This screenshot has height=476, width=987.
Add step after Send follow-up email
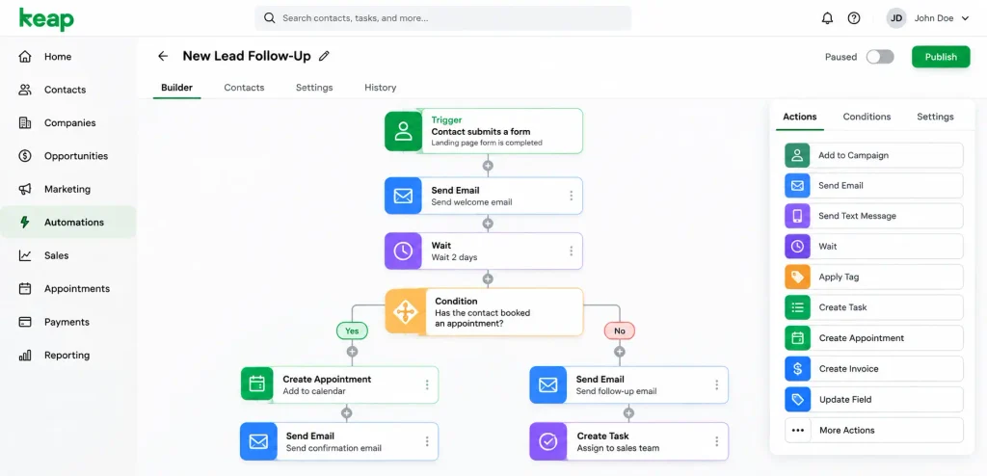point(628,413)
